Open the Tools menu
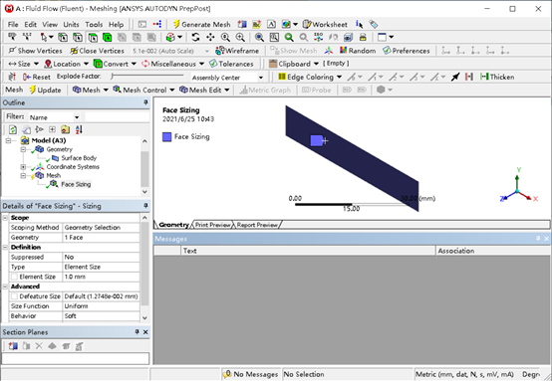Screen dimensions: 552x381 (x=94, y=24)
